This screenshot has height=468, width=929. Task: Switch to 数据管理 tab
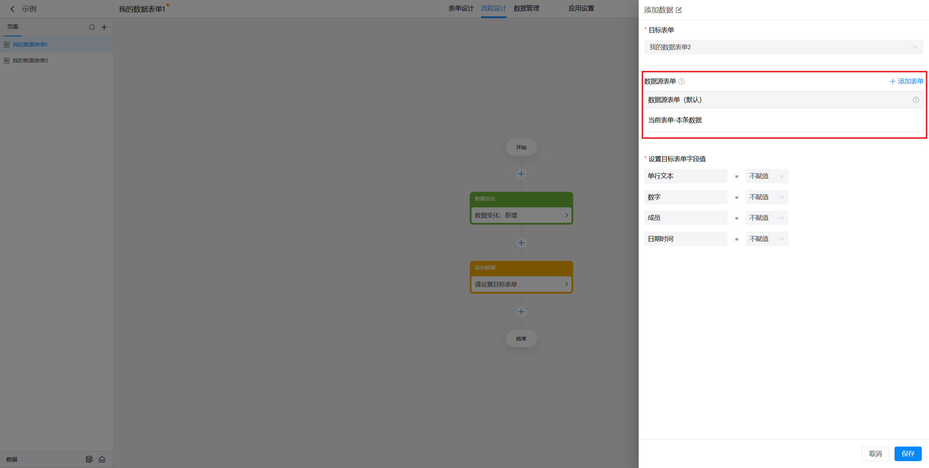tap(526, 8)
